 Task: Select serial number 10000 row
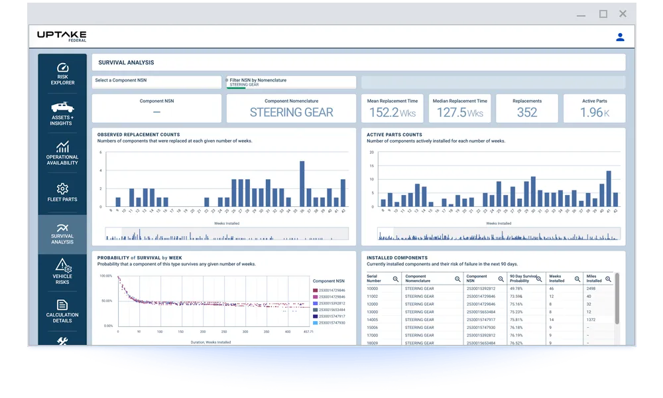[490, 289]
